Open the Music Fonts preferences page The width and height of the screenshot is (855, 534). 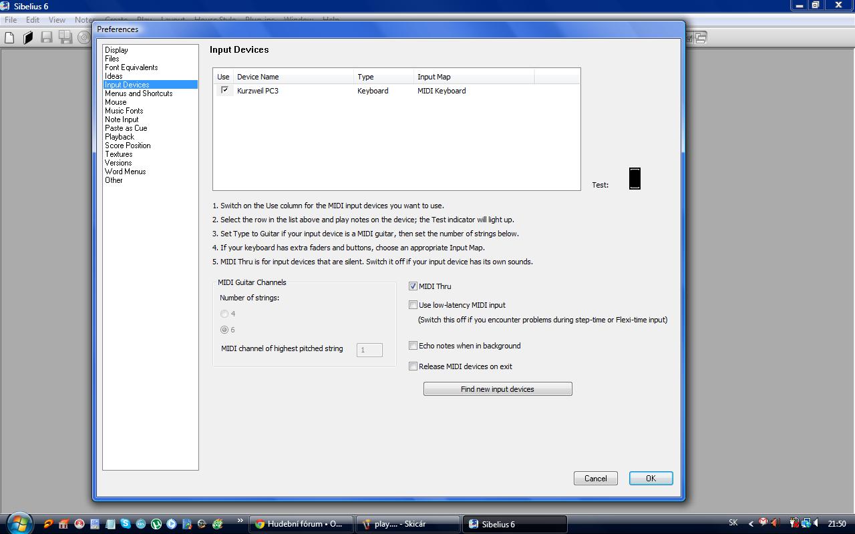click(124, 111)
